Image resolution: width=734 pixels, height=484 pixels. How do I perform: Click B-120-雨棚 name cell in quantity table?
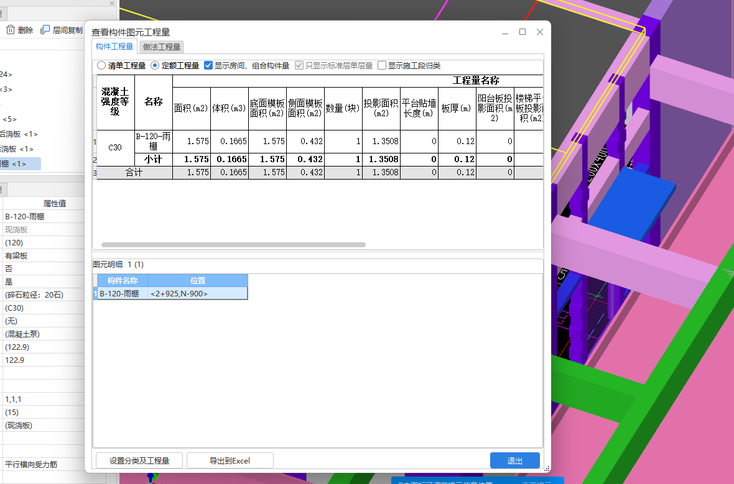(153, 141)
